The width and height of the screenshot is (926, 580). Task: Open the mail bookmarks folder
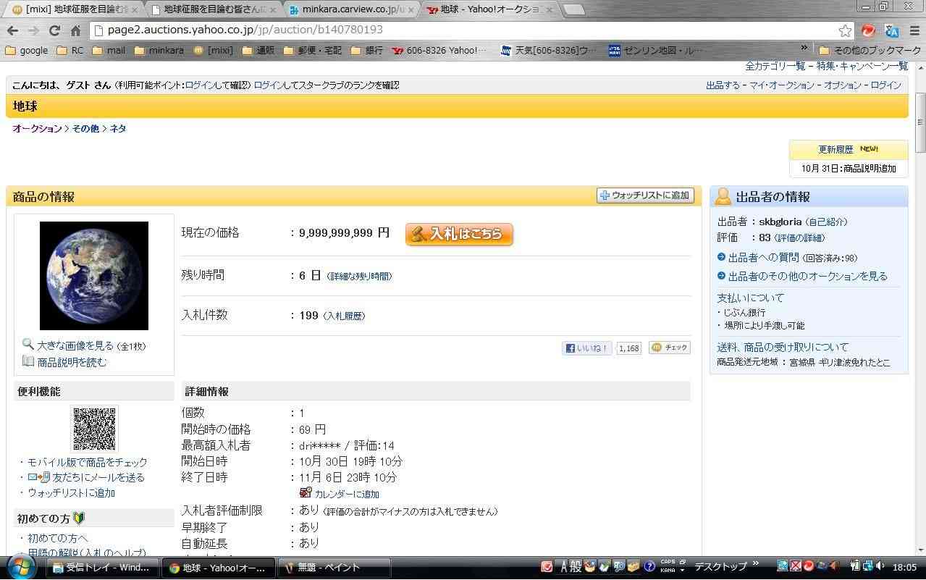coord(109,51)
